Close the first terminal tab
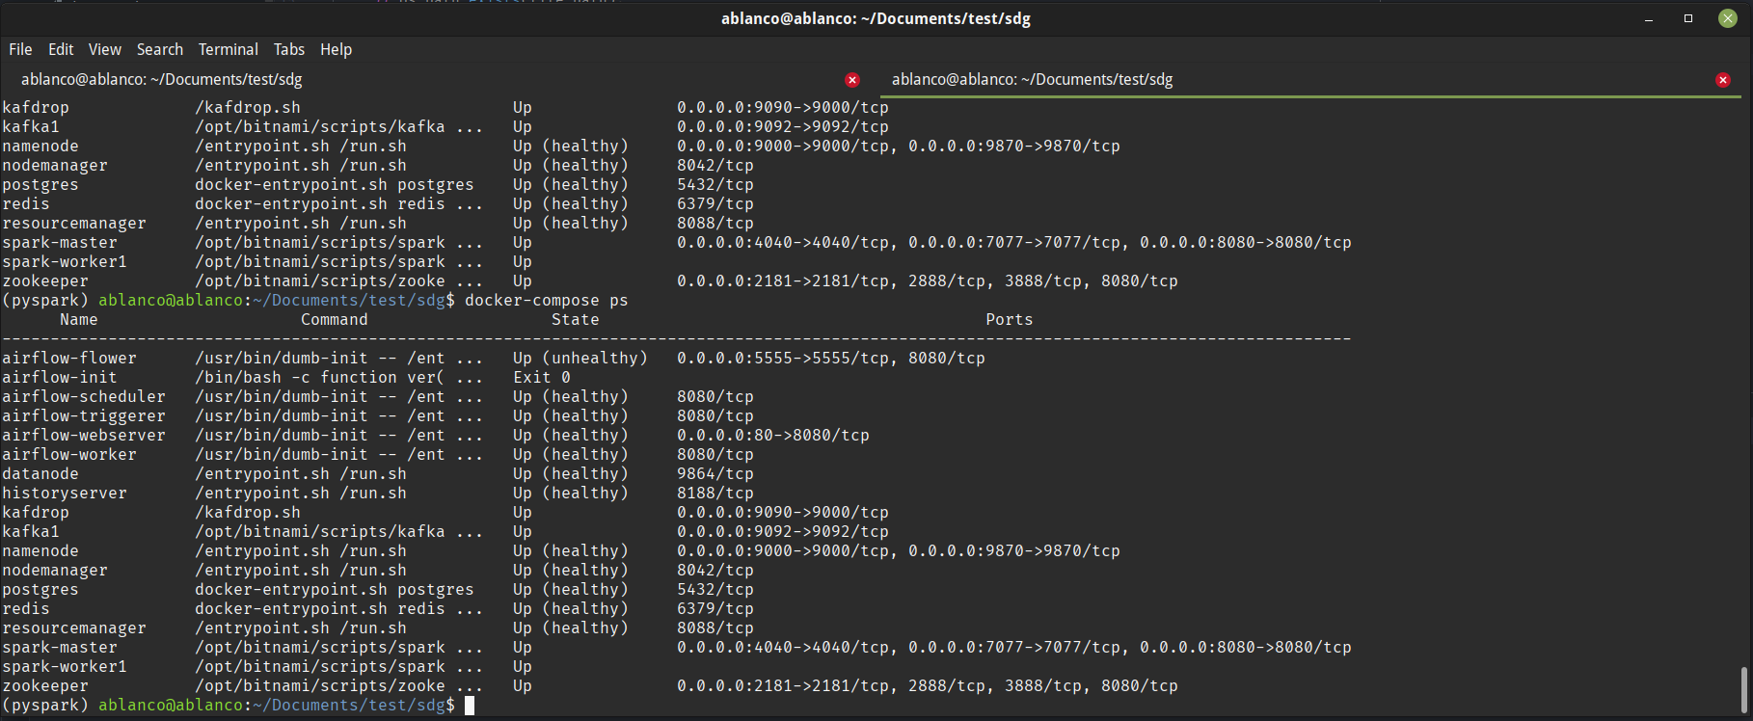 click(852, 80)
